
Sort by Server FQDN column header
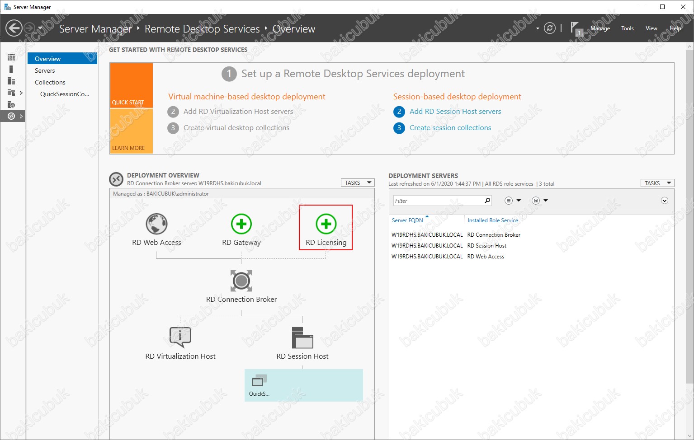click(407, 220)
